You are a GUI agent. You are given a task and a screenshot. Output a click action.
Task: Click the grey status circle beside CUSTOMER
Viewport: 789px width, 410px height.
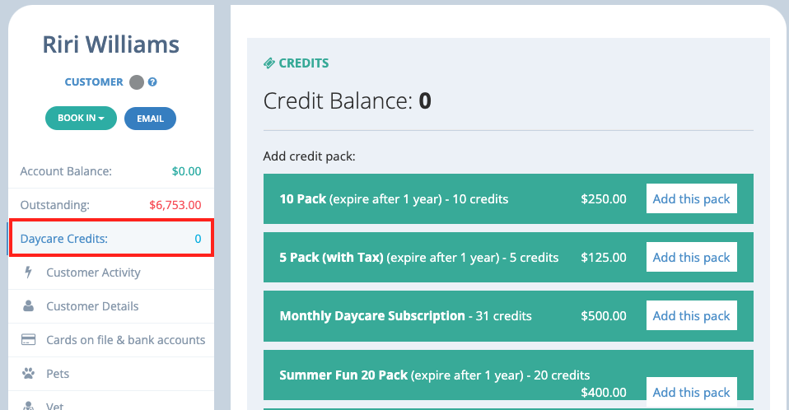pos(137,82)
